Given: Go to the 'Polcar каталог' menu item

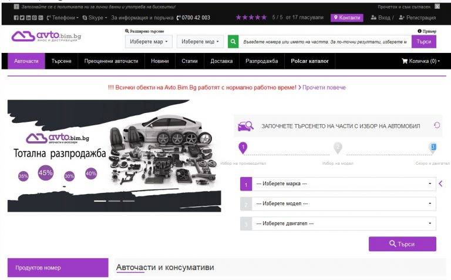Looking at the screenshot, I should point(309,61).
